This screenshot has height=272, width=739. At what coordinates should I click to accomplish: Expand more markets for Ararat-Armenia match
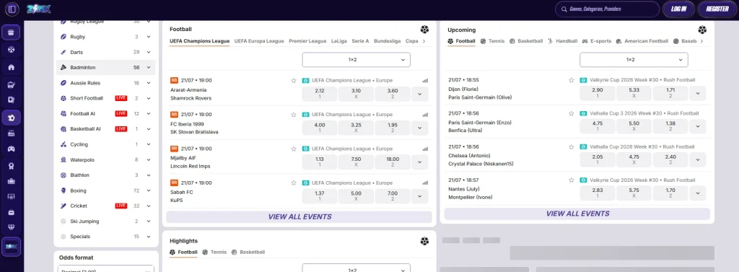click(419, 94)
